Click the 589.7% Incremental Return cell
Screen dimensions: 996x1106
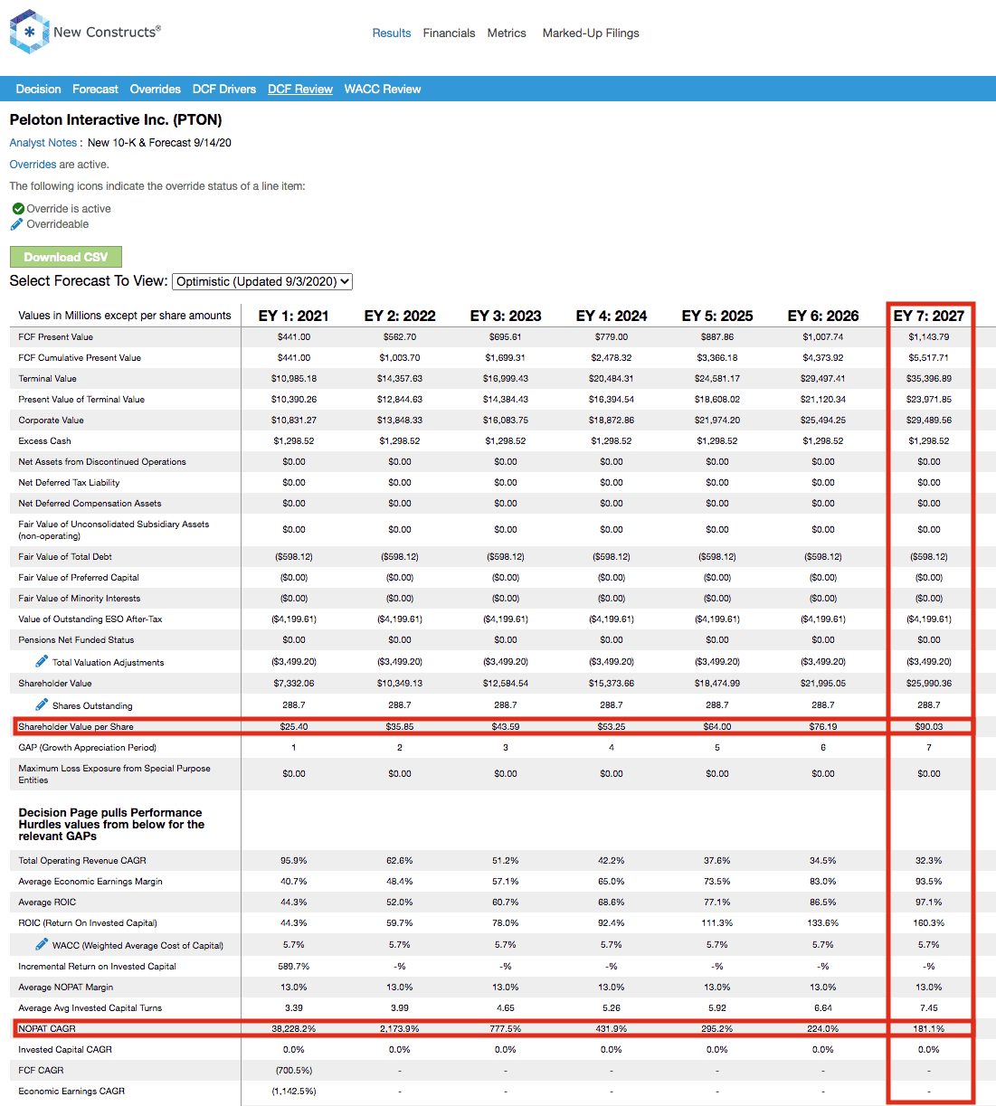[294, 967]
